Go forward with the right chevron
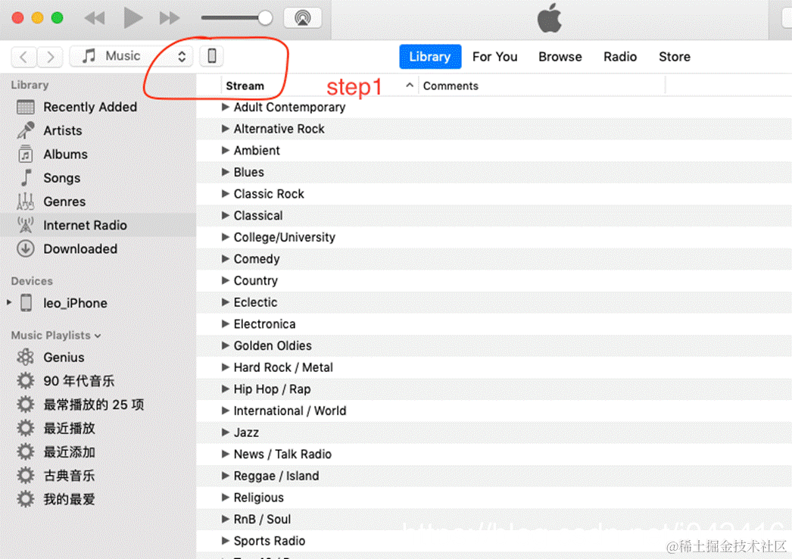Viewport: 792px width, 559px height. coord(50,57)
